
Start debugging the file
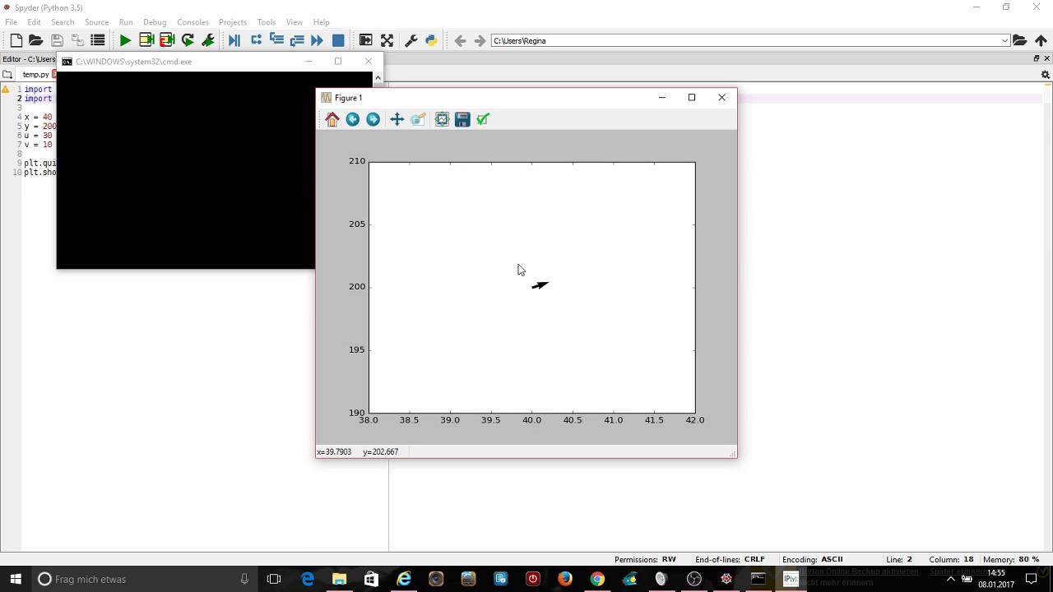tap(234, 40)
